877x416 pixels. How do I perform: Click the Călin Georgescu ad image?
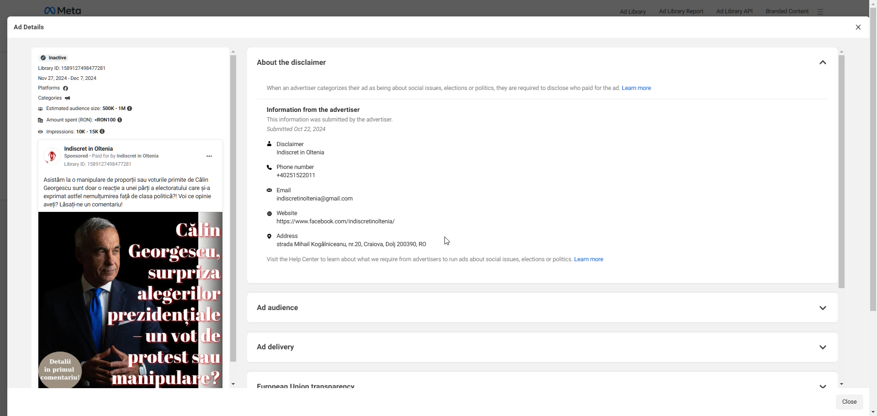[x=130, y=300]
